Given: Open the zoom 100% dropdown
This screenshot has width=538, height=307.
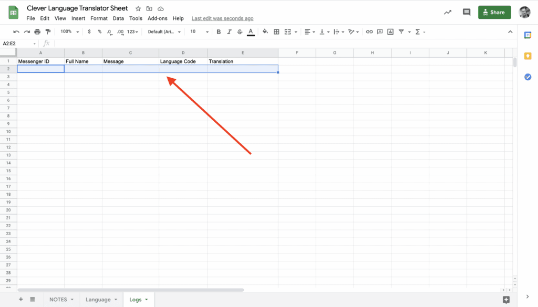Looking at the screenshot, I should coord(69,32).
